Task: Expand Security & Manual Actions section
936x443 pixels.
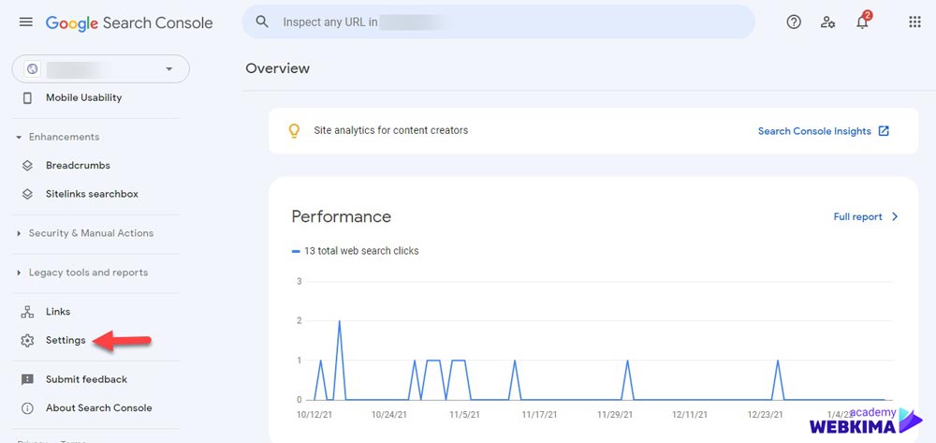Action: 85,233
